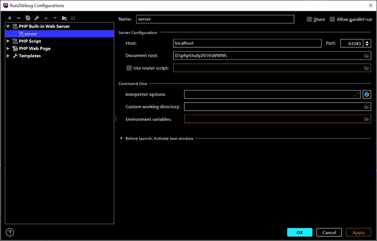Enable the Share checkbox
The height and width of the screenshot is (241, 377).
[x=310, y=19]
